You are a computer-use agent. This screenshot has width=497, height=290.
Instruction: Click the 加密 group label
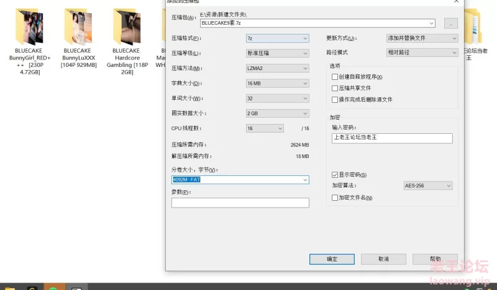tap(335, 118)
